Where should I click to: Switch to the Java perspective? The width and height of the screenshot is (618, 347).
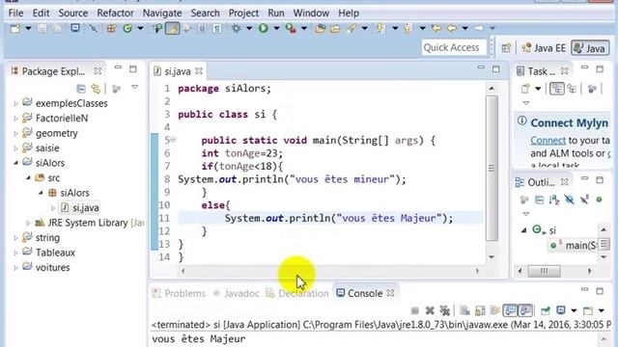tap(590, 48)
